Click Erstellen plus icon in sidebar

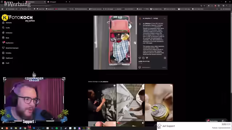(3, 53)
